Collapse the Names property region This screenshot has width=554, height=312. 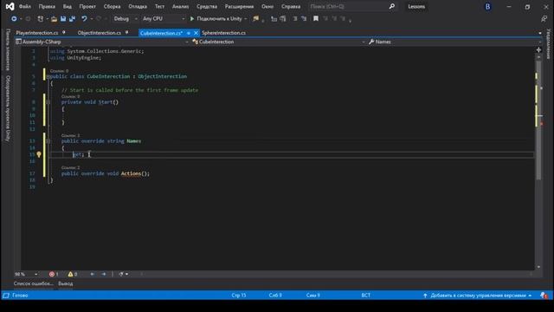[x=48, y=141]
